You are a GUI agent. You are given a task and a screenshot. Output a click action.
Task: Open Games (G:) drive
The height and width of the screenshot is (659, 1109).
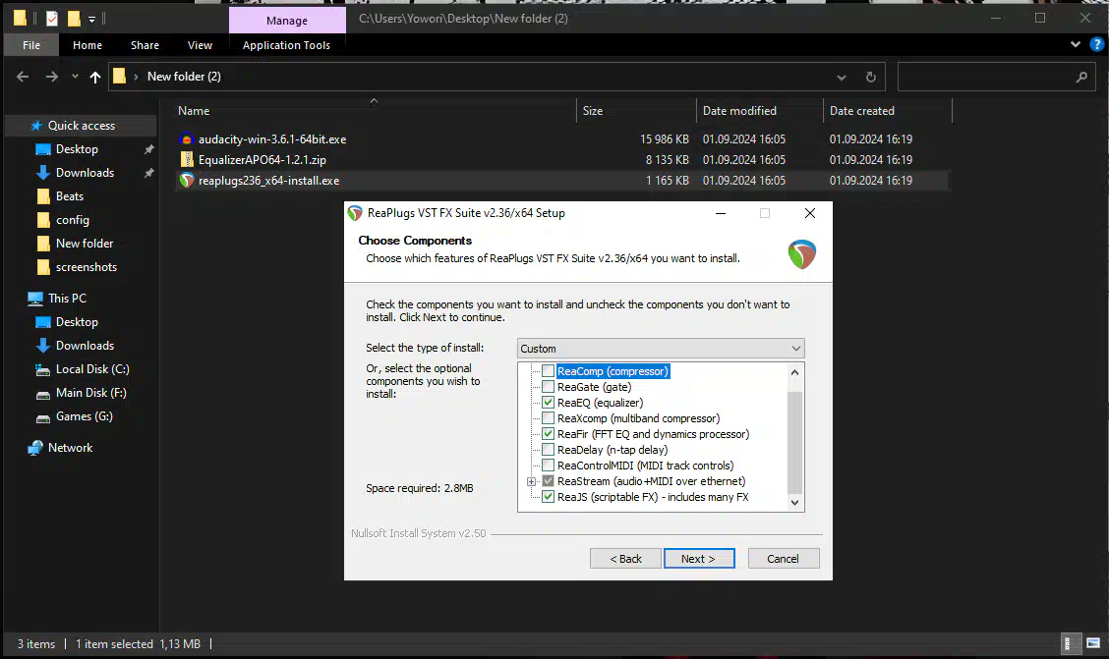click(85, 416)
